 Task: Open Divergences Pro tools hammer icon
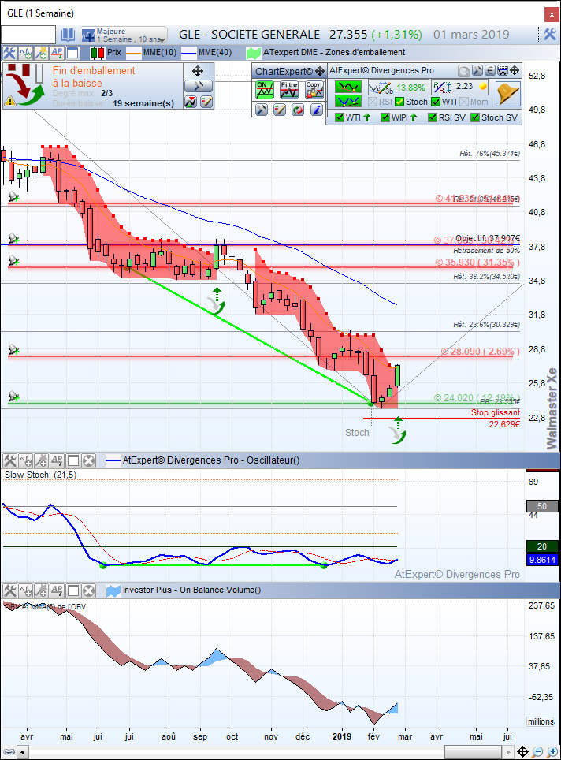pyautogui.click(x=477, y=71)
